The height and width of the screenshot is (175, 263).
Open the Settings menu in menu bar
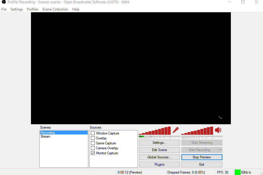[x=17, y=9]
